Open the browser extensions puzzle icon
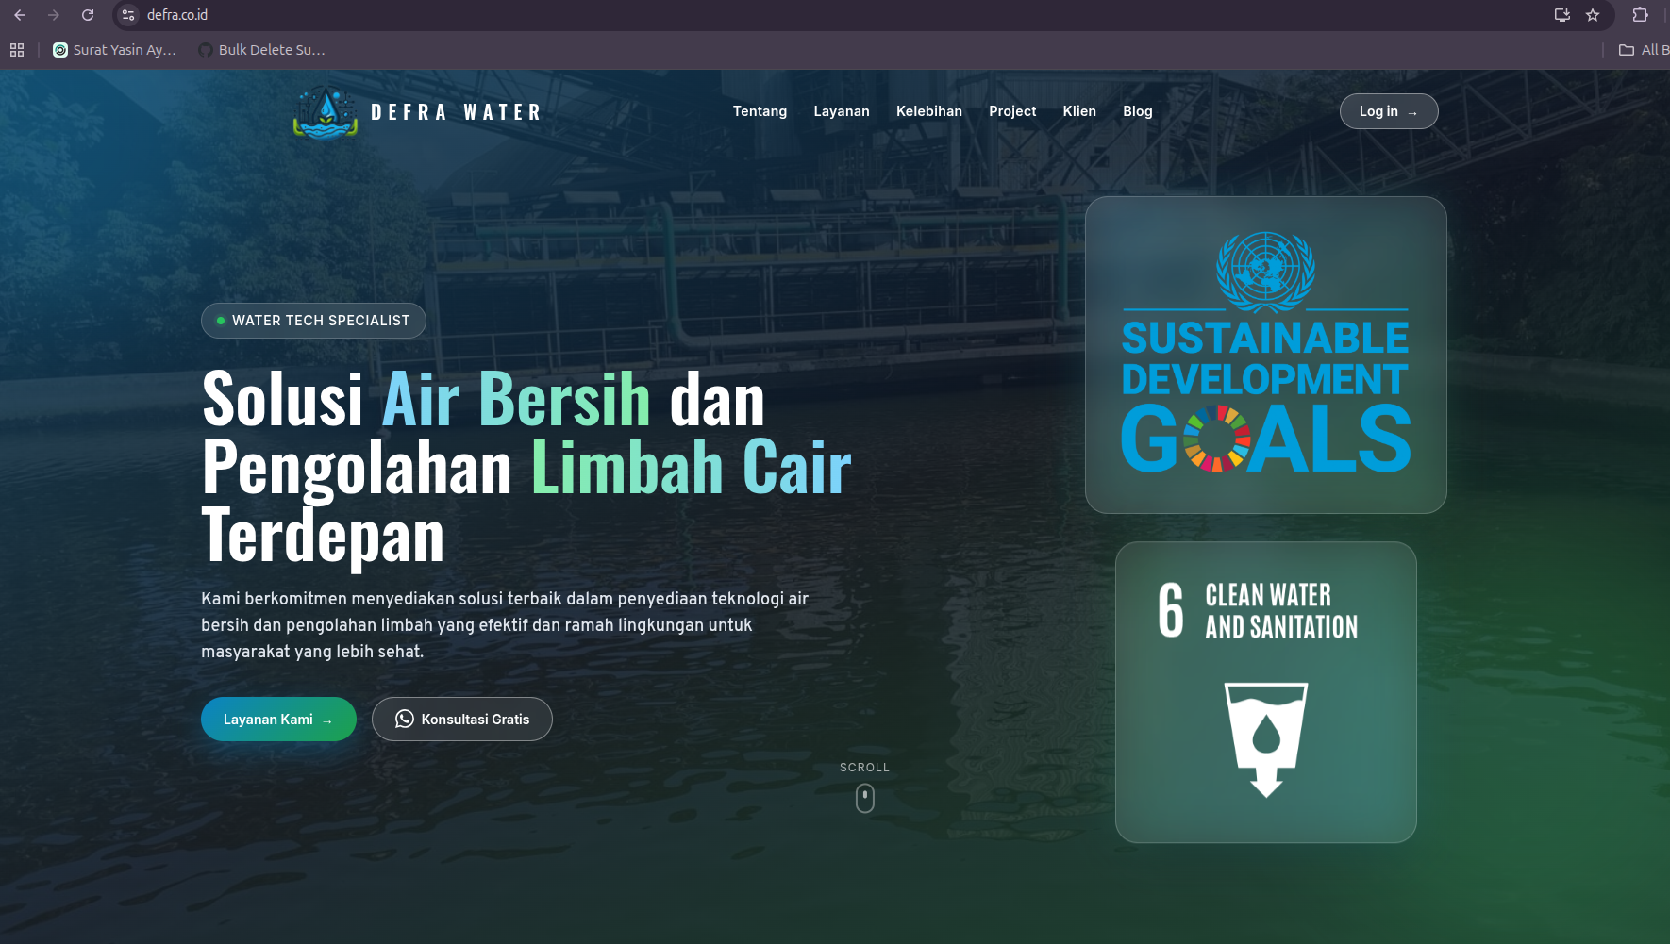This screenshot has height=944, width=1670. 1641,15
